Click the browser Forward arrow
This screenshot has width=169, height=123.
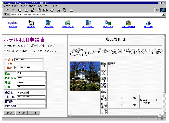point(14,10)
